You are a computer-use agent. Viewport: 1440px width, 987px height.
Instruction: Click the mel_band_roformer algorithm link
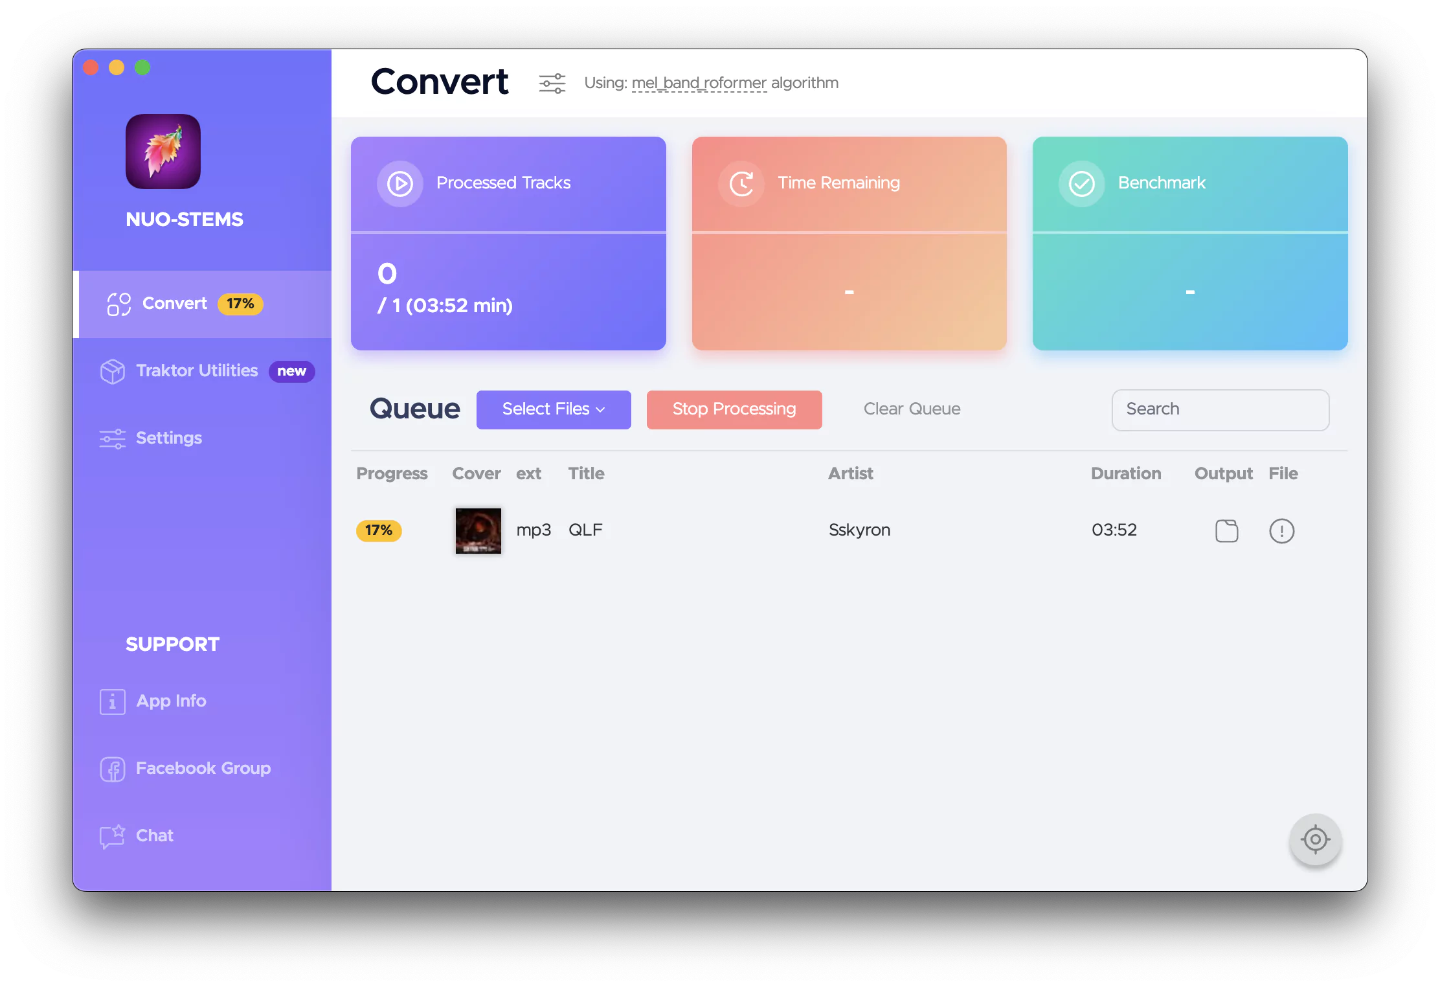tap(699, 83)
